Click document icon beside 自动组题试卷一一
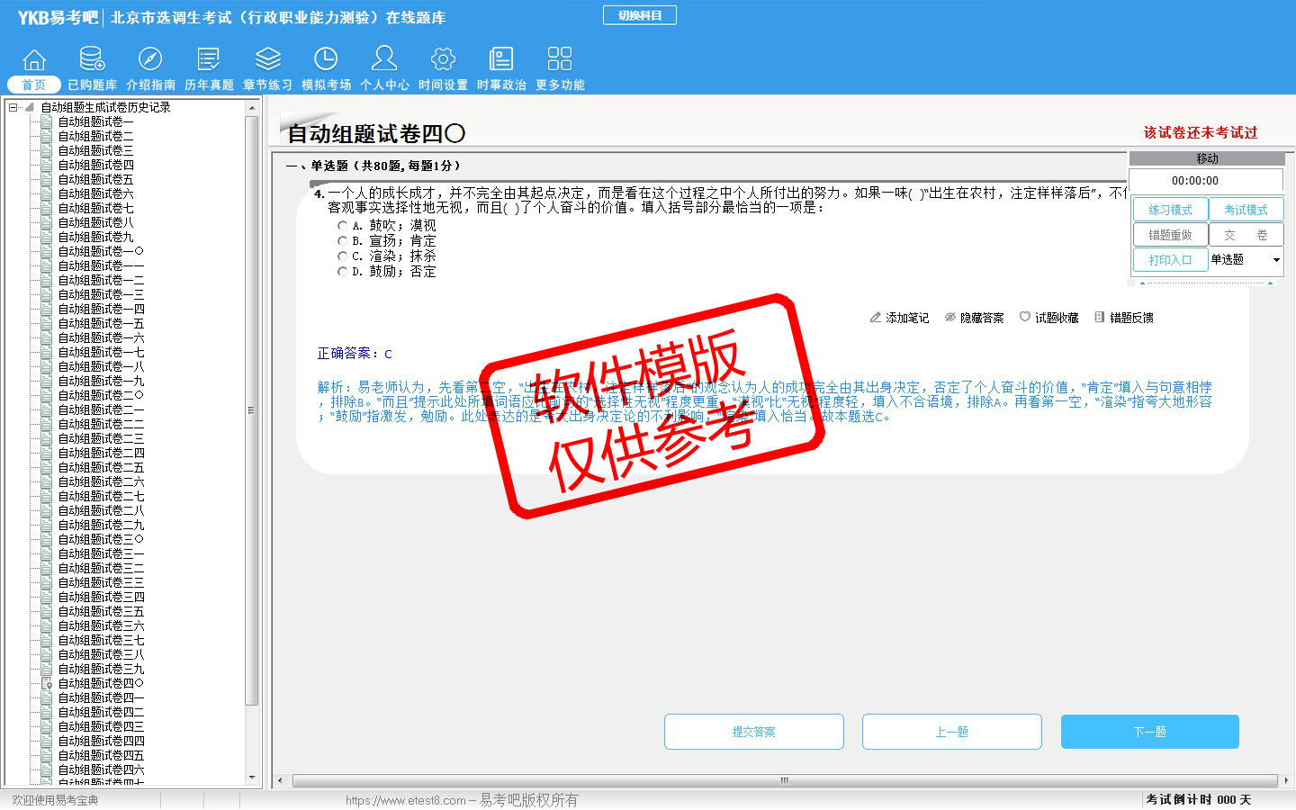The height and width of the screenshot is (810, 1296). 47,265
